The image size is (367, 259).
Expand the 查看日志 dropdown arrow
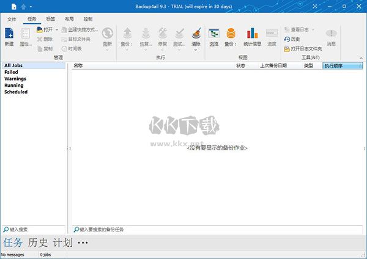click(x=313, y=30)
